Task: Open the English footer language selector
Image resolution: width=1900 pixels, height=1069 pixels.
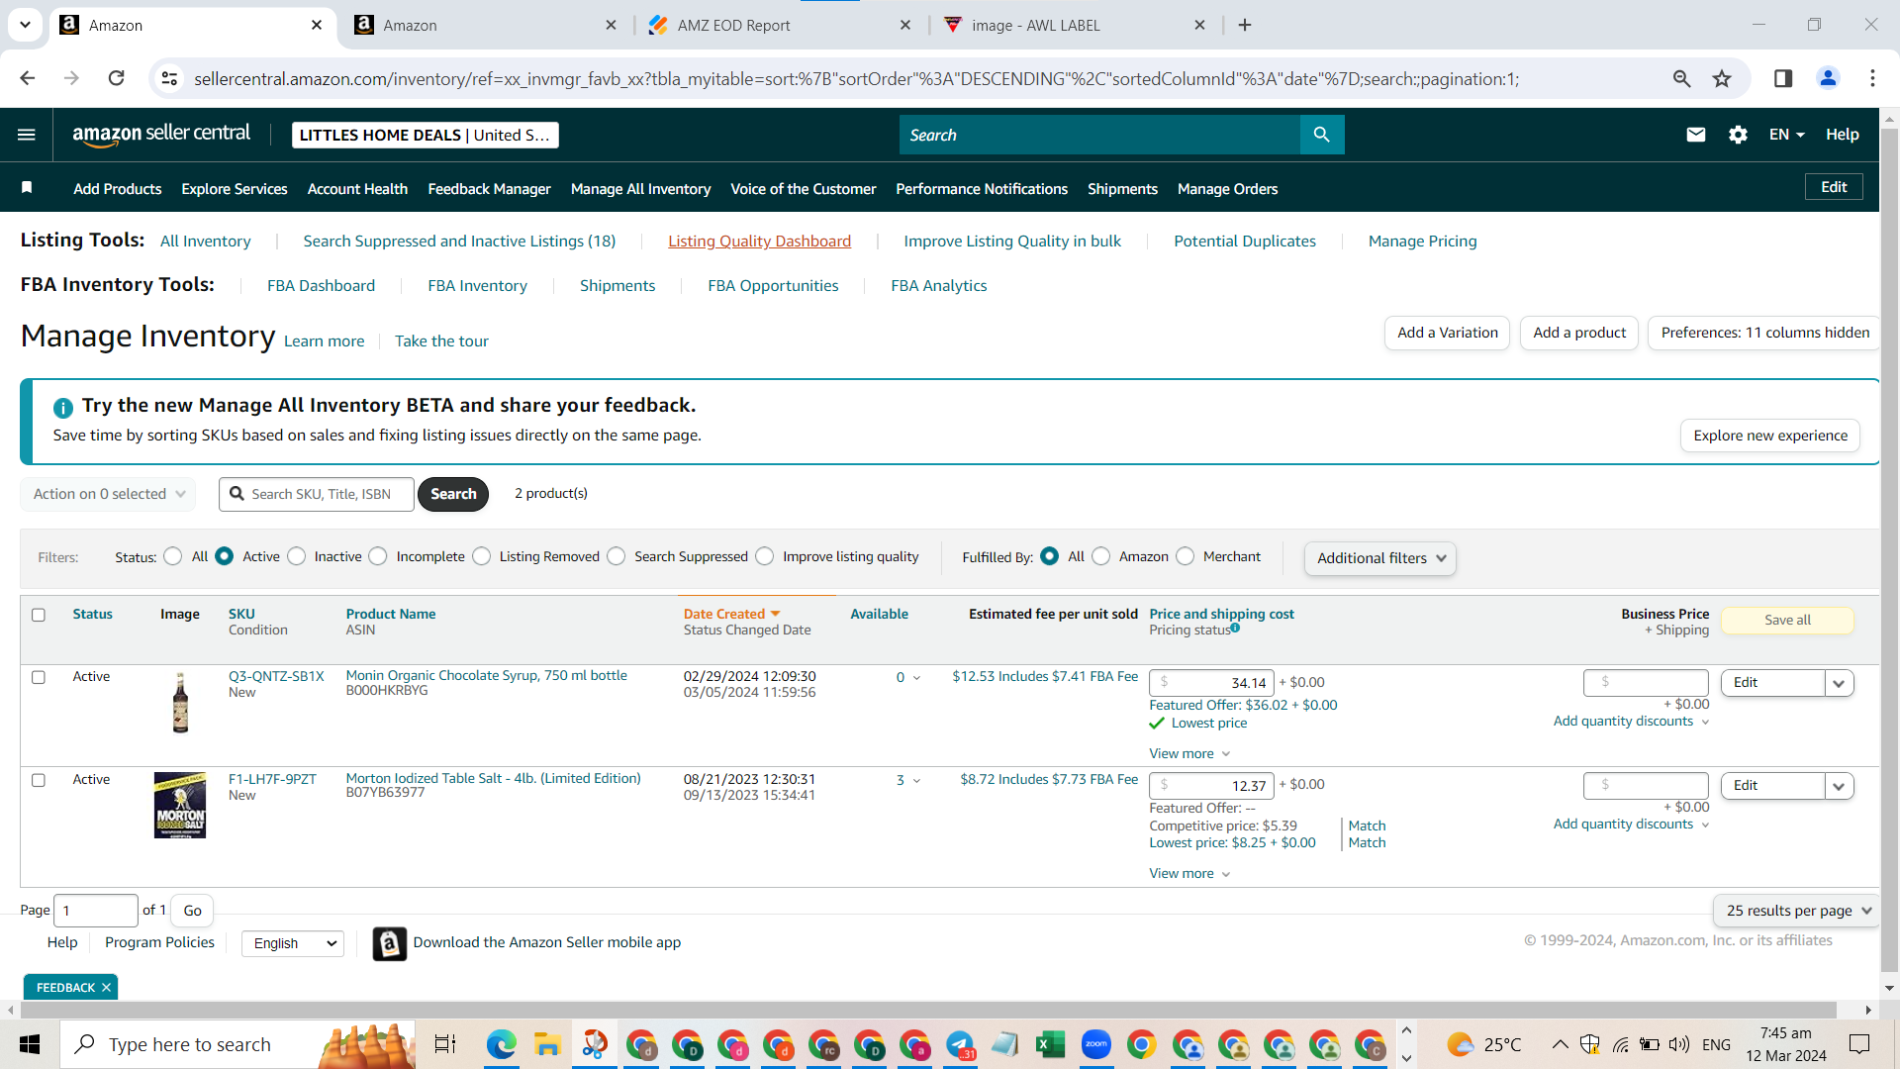Action: pos(293,943)
